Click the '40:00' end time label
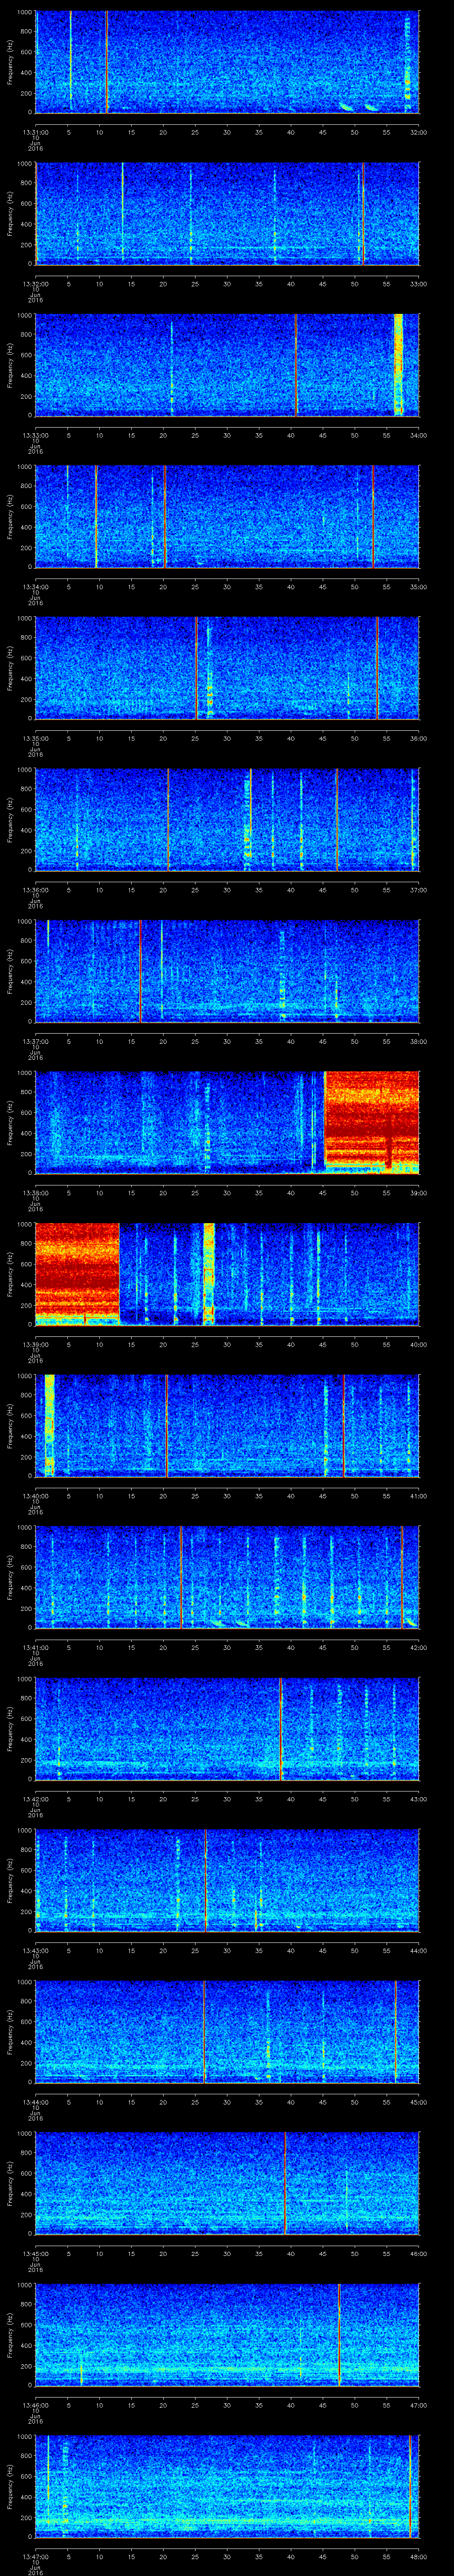The height and width of the screenshot is (2576, 454). tap(418, 1344)
